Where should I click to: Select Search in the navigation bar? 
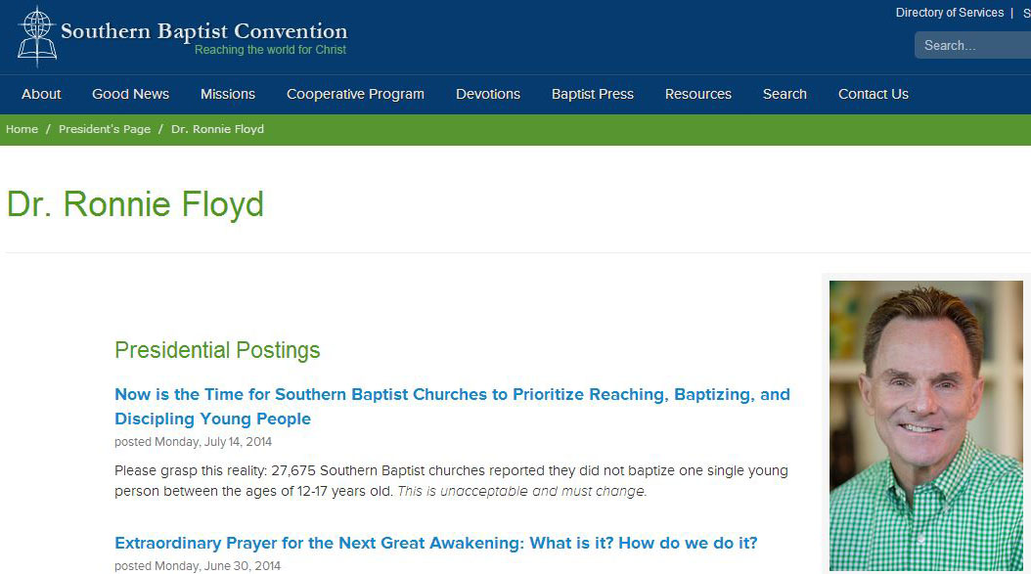tap(784, 94)
